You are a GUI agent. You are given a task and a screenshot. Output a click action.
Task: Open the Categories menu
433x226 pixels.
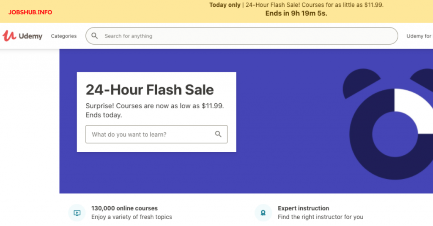[x=64, y=36]
